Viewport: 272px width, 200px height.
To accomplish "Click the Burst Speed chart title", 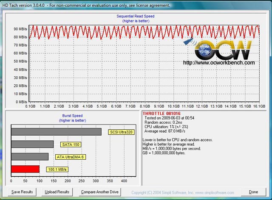I will (72, 116).
